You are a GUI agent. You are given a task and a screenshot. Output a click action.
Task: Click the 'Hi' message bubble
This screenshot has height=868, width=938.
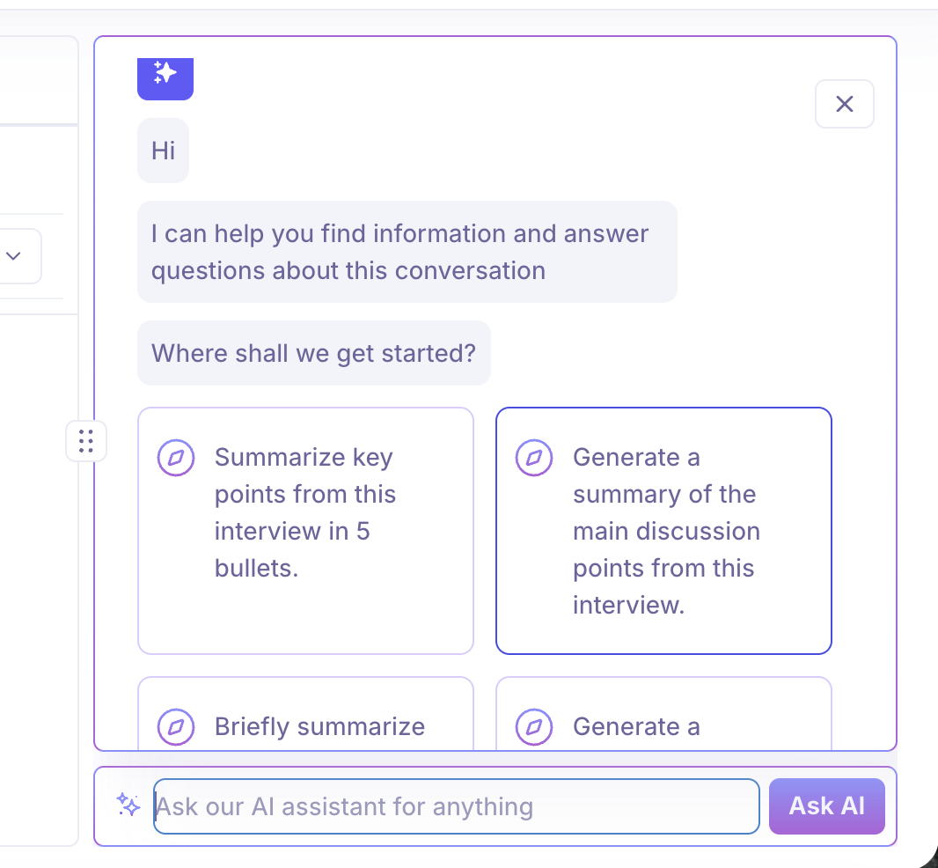[163, 151]
